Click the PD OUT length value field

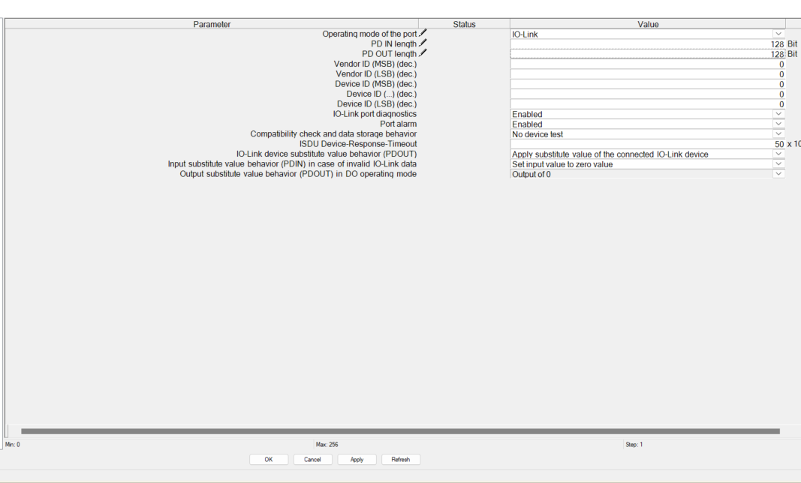tap(648, 54)
